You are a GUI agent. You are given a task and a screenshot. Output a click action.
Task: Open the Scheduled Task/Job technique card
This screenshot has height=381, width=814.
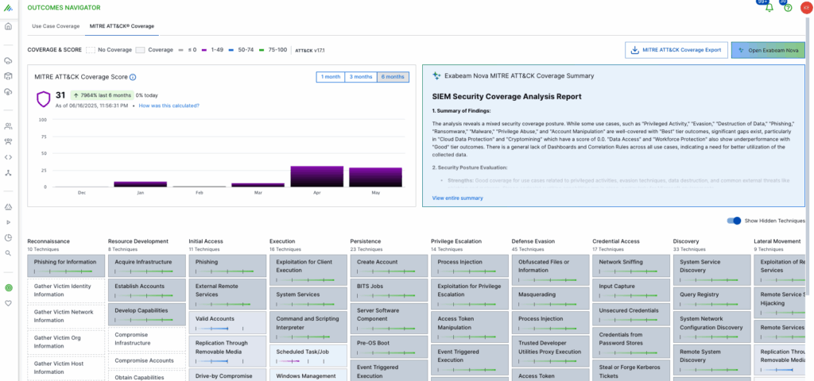point(308,355)
